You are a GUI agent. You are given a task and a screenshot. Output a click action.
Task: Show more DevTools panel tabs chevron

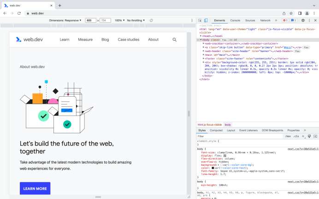pyautogui.click(x=276, y=20)
